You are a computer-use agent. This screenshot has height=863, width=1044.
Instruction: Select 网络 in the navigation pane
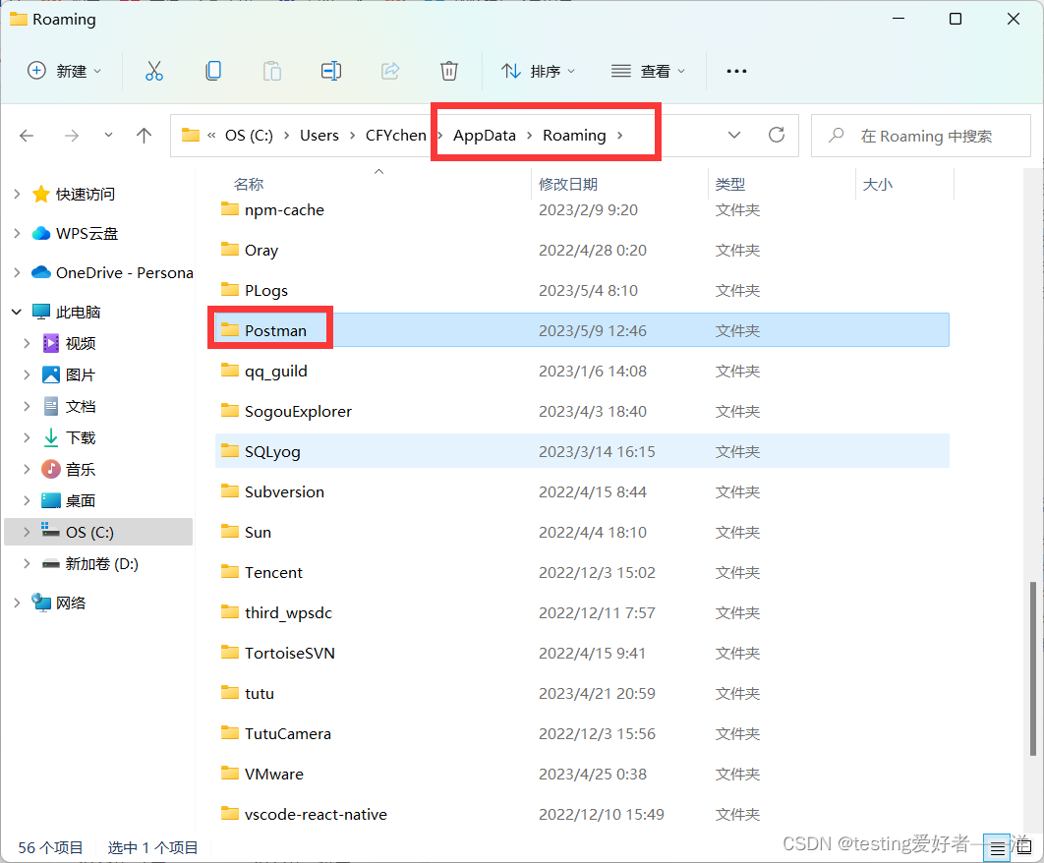pos(71,604)
